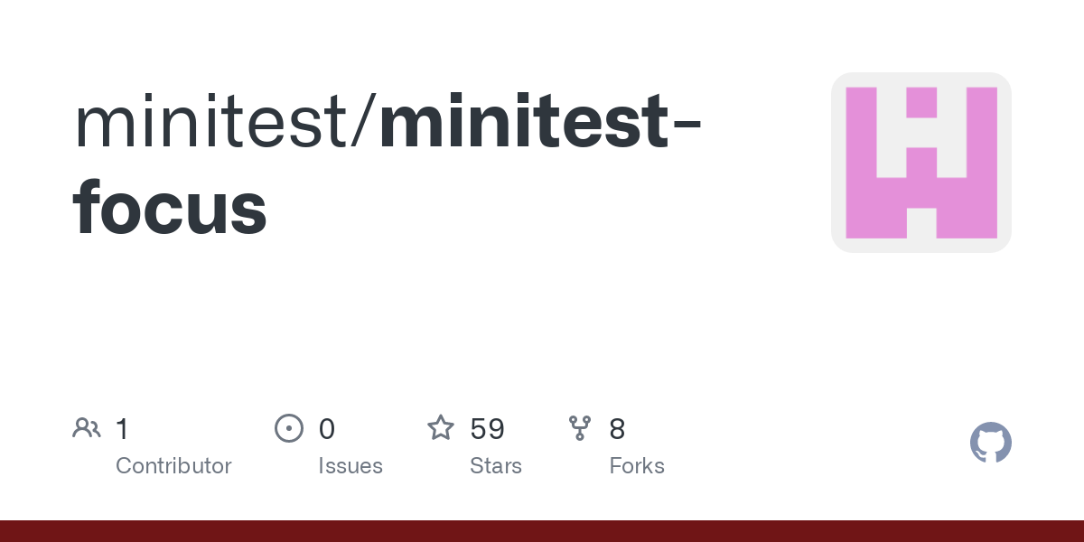Click the dark red bottom bar
Viewport: 1084px width, 542px height.
tap(542, 531)
